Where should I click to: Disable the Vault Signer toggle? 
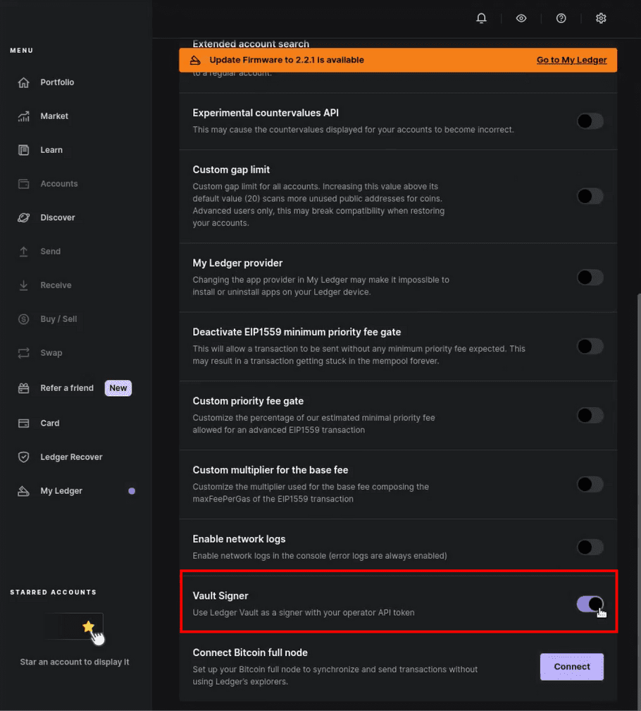tap(590, 604)
